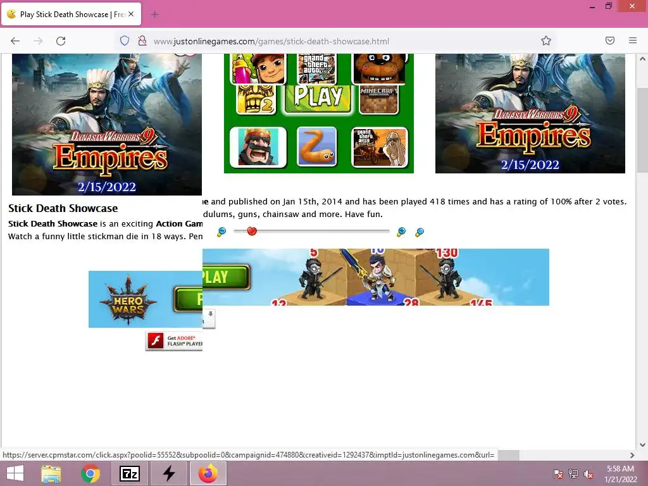Click the zoom-out magnifier left of slider

point(221,232)
